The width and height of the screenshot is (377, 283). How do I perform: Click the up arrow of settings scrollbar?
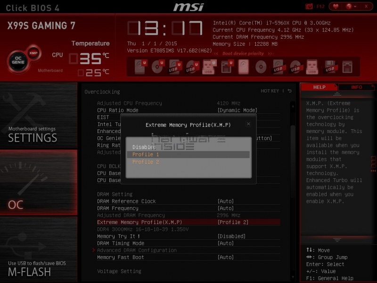click(x=293, y=106)
